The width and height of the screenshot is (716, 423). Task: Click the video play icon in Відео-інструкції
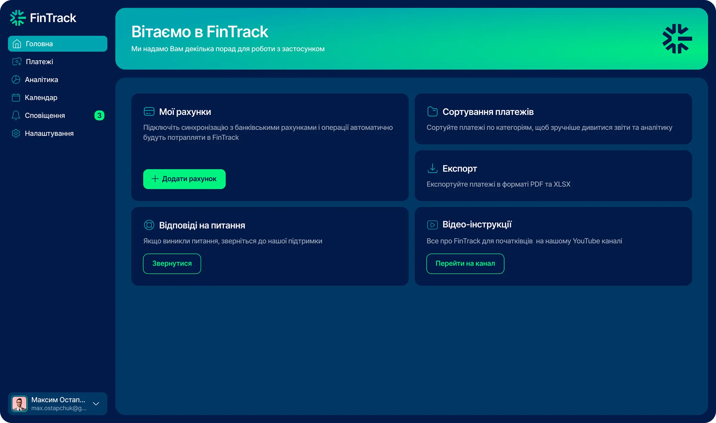(x=432, y=225)
